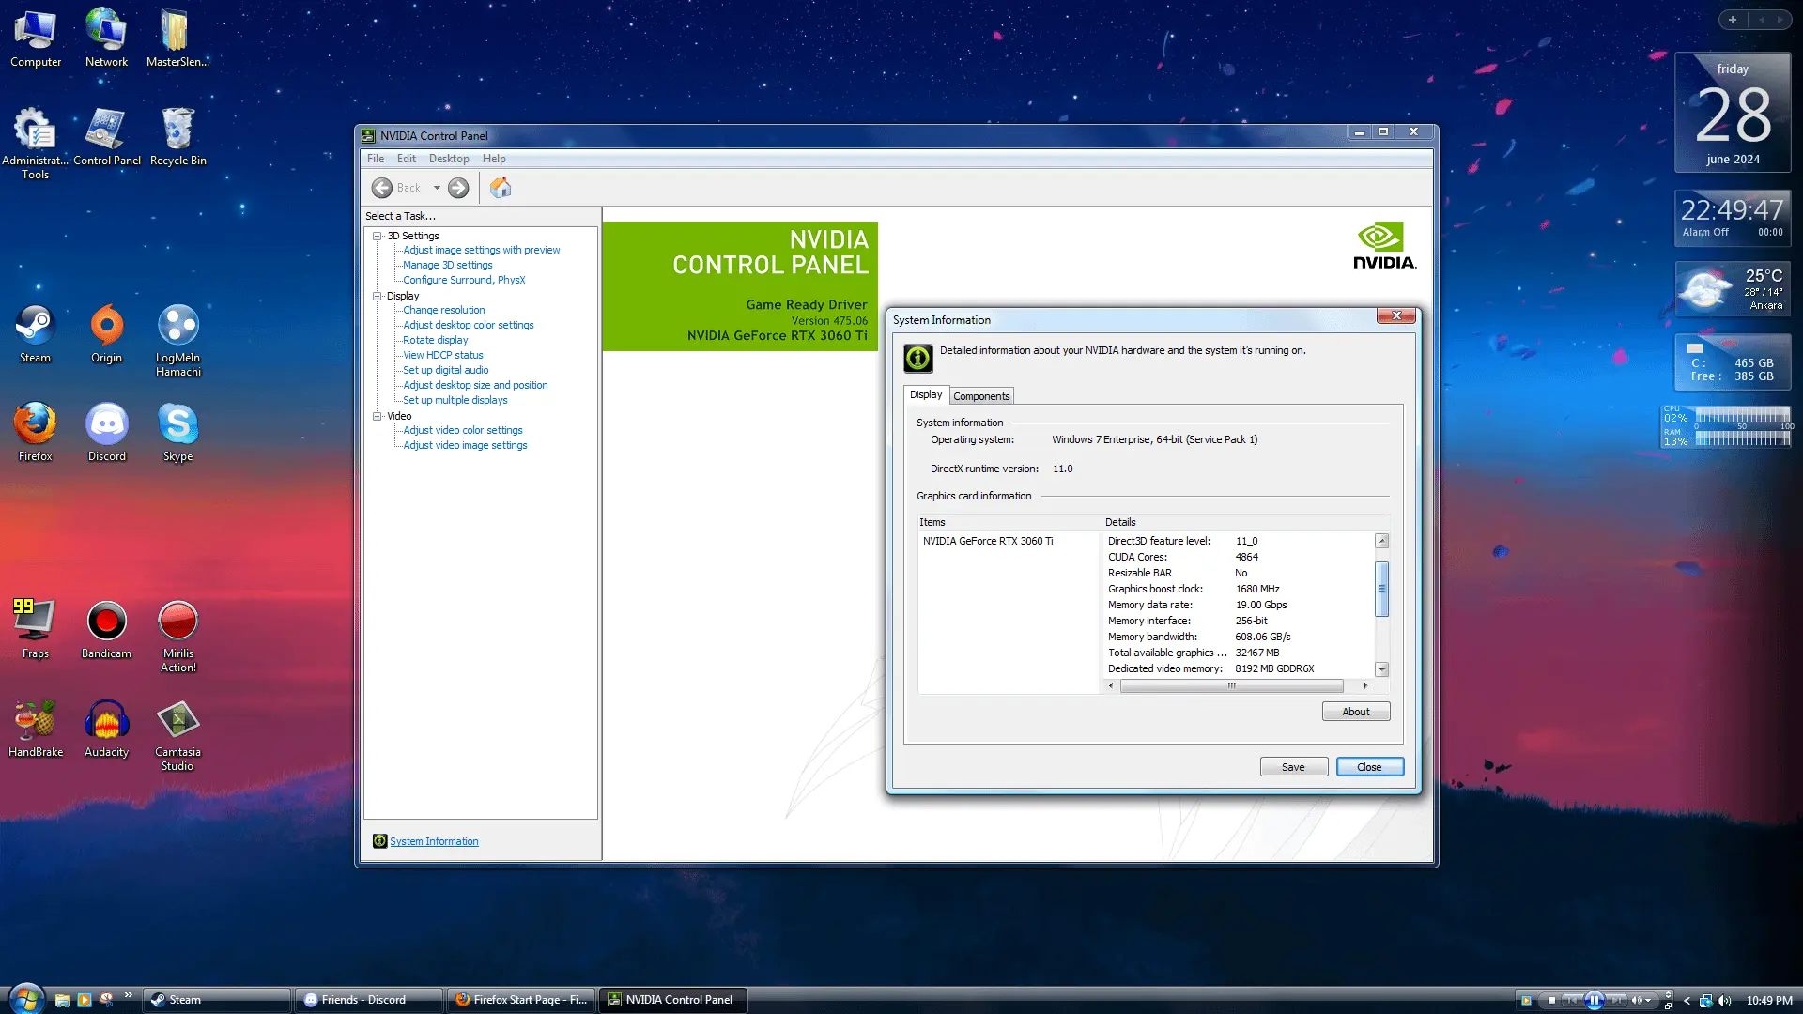Click the System Information info icon in dialog
Image resolution: width=1803 pixels, height=1014 pixels.
[917, 358]
